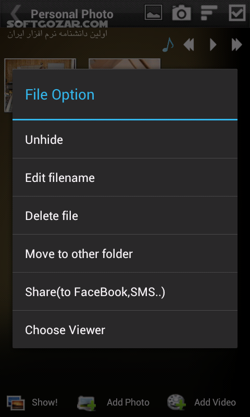Tap the back arrow beside Personal Photo
Viewport: 250px width, 417px height.
pyautogui.click(x=16, y=14)
